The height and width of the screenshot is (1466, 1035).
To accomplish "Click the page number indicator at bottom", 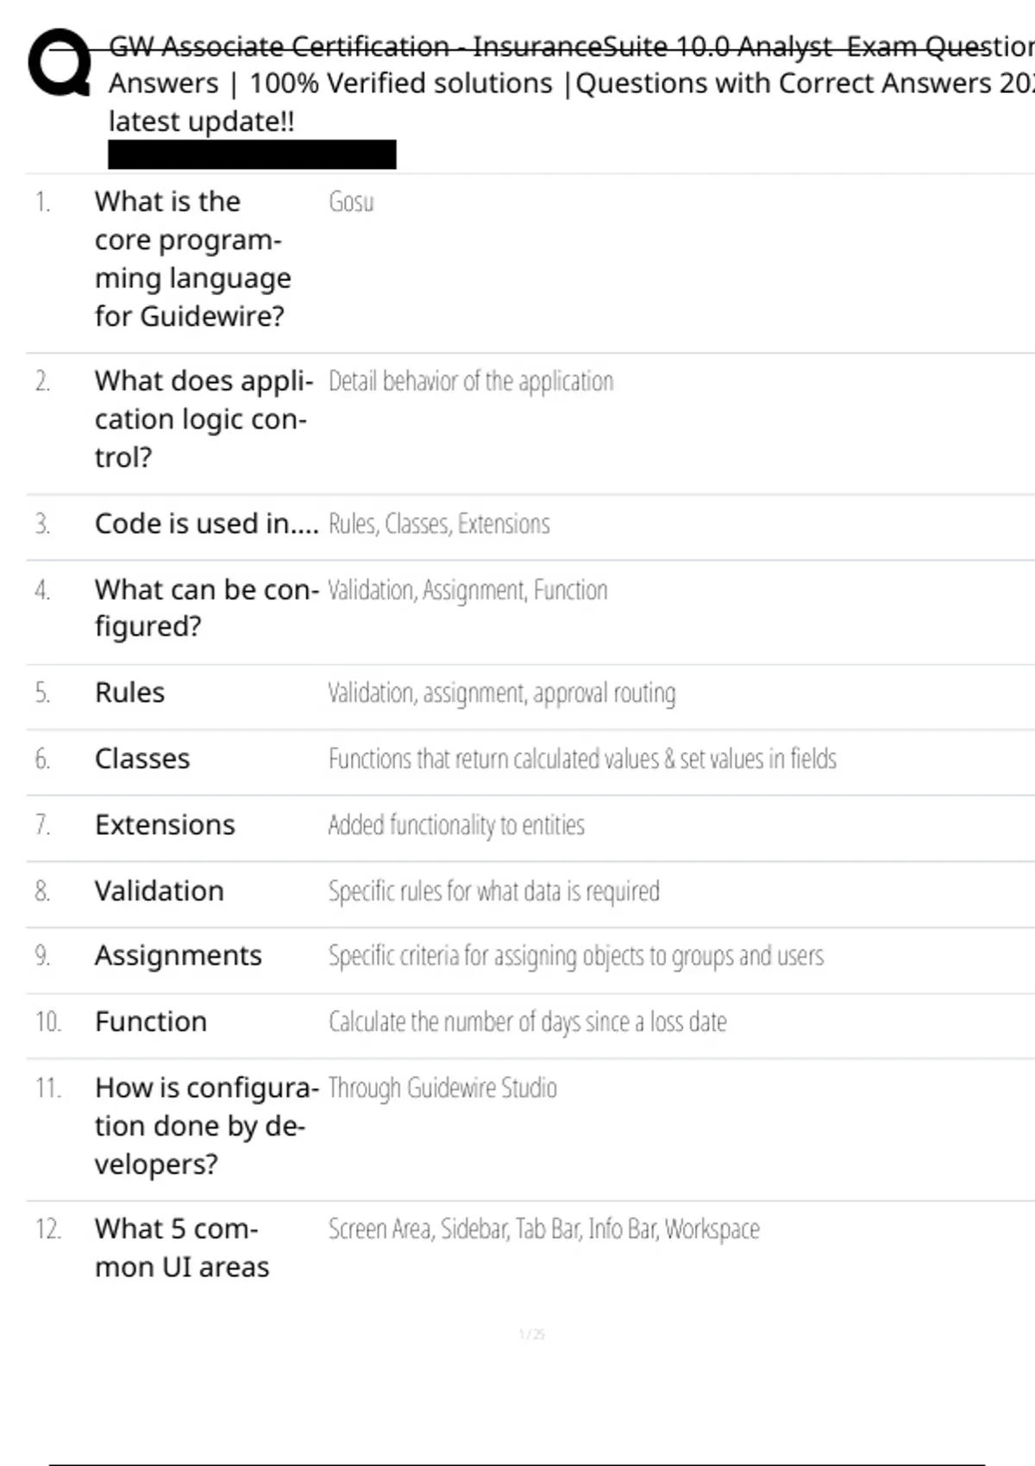I will pyautogui.click(x=532, y=1335).
